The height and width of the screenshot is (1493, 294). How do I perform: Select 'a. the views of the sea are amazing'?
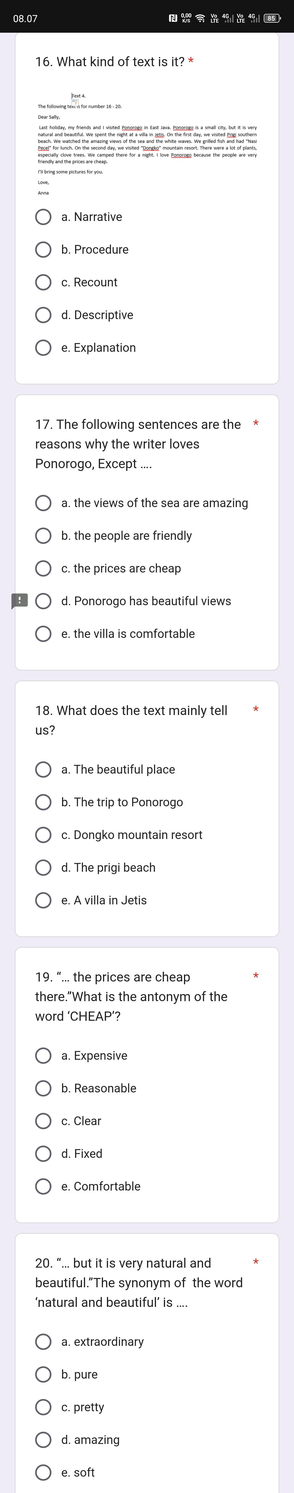[43, 502]
